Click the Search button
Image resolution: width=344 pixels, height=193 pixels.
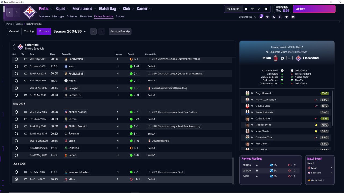[x=233, y=9]
